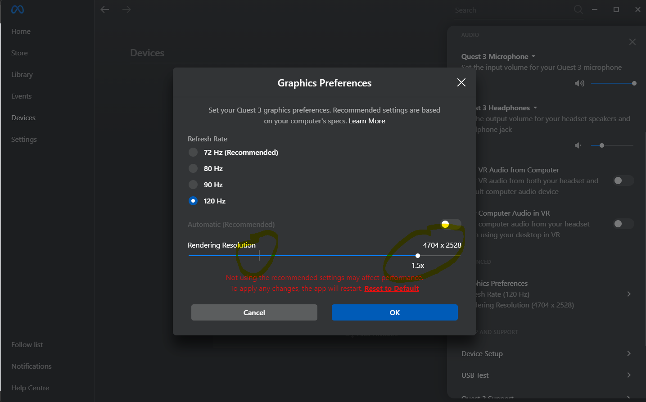The width and height of the screenshot is (646, 402).
Task: Click the Rendering Resolution slider handle
Action: coord(418,256)
